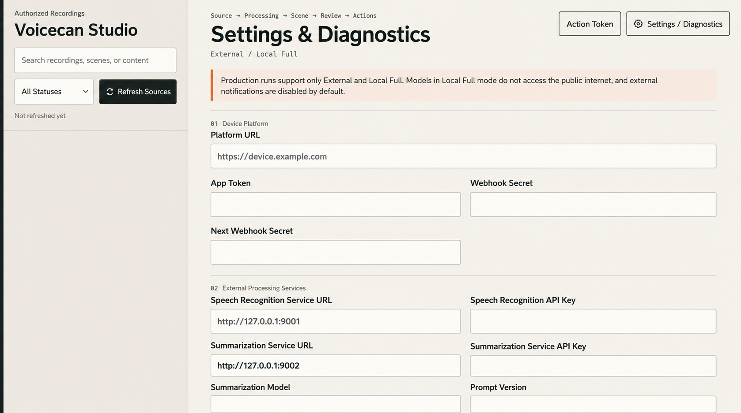Screen dimensions: 741x413
Task: Click the Summarization Model field
Action: pyautogui.click(x=336, y=404)
